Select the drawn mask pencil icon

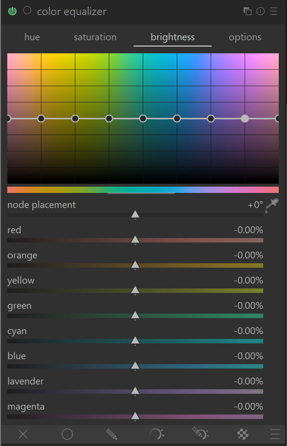pyautogui.click(x=111, y=434)
